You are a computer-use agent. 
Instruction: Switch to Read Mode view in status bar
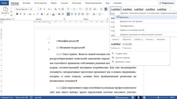[133, 97]
